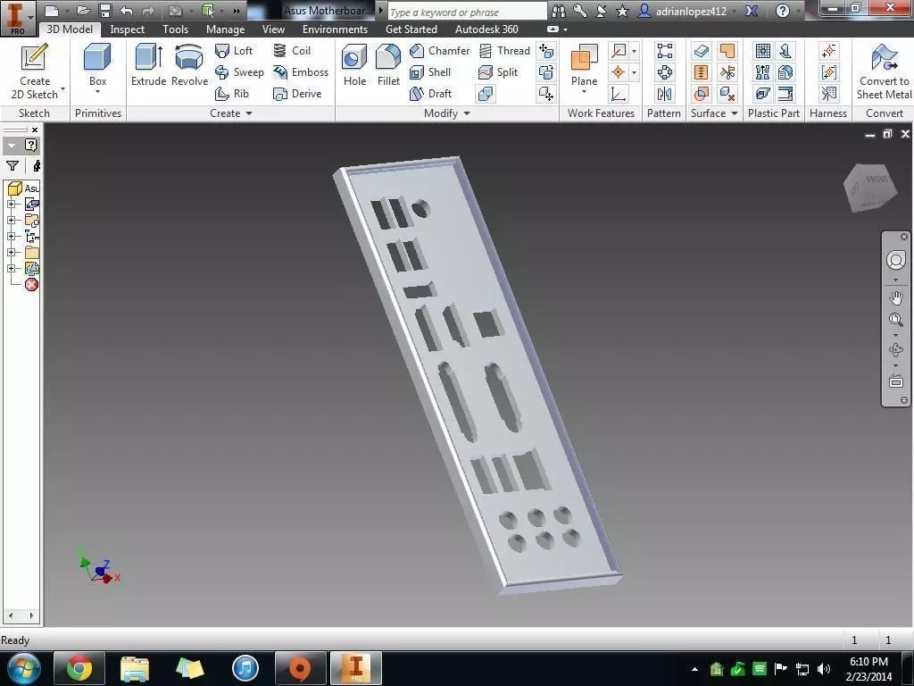914x686 pixels.
Task: Open the Autodesk 360 tab
Action: (x=486, y=29)
